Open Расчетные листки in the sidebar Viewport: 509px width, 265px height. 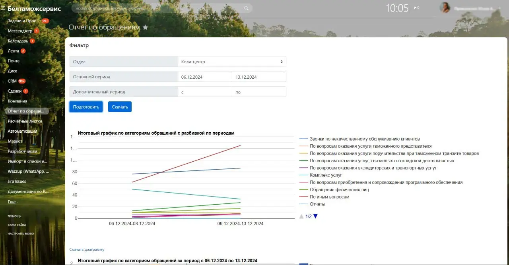pos(25,121)
